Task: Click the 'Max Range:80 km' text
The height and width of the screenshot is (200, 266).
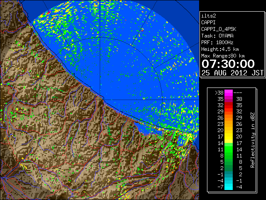Action: click(x=223, y=56)
